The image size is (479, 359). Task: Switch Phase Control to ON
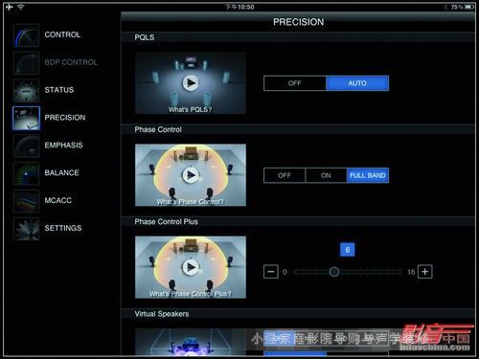(x=326, y=175)
